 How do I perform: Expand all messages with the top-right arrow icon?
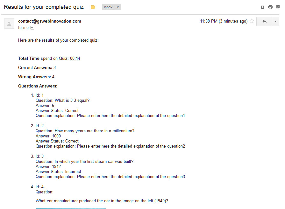tap(262, 7)
